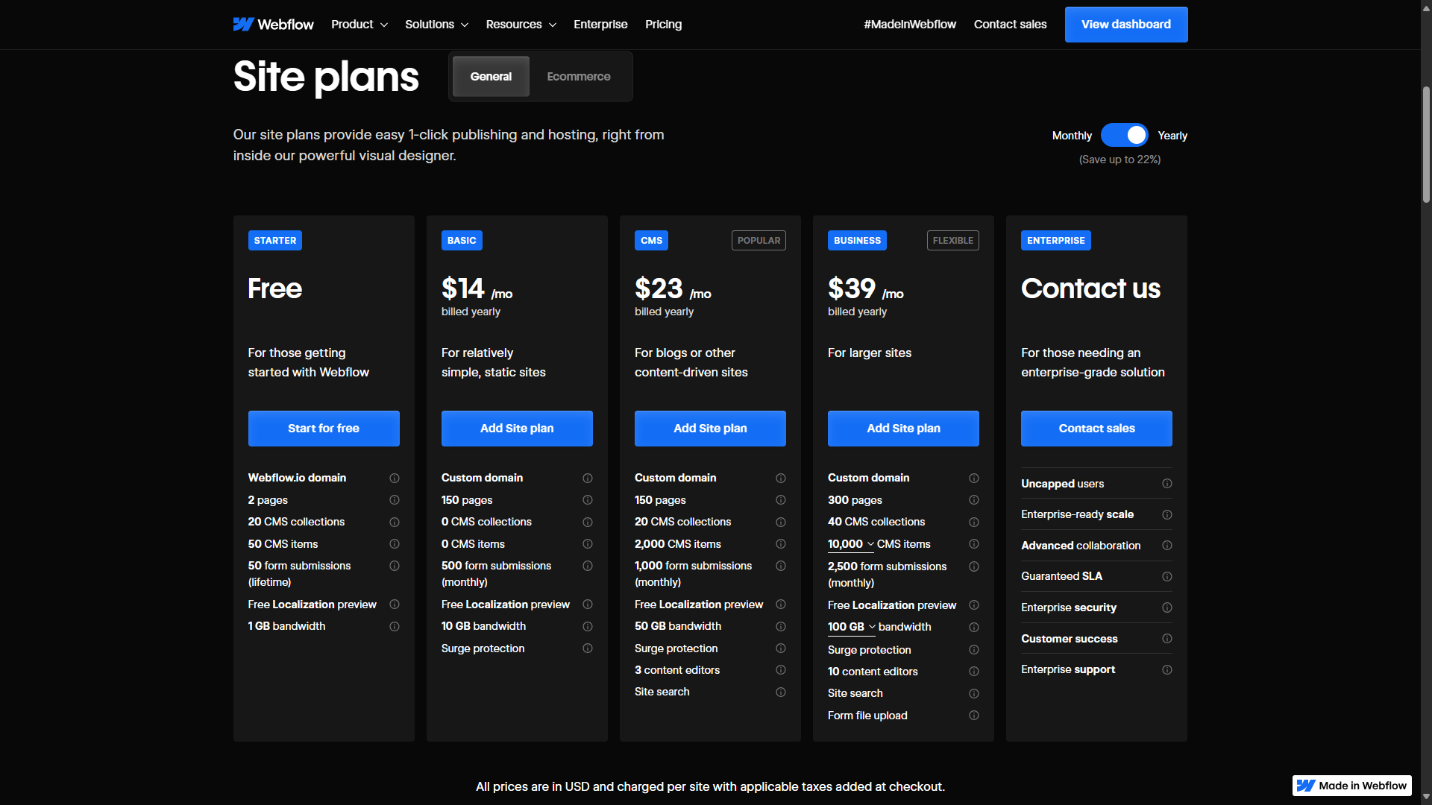Open Contact sales in the navbar
Viewport: 1432px width, 805px height.
click(x=1010, y=25)
